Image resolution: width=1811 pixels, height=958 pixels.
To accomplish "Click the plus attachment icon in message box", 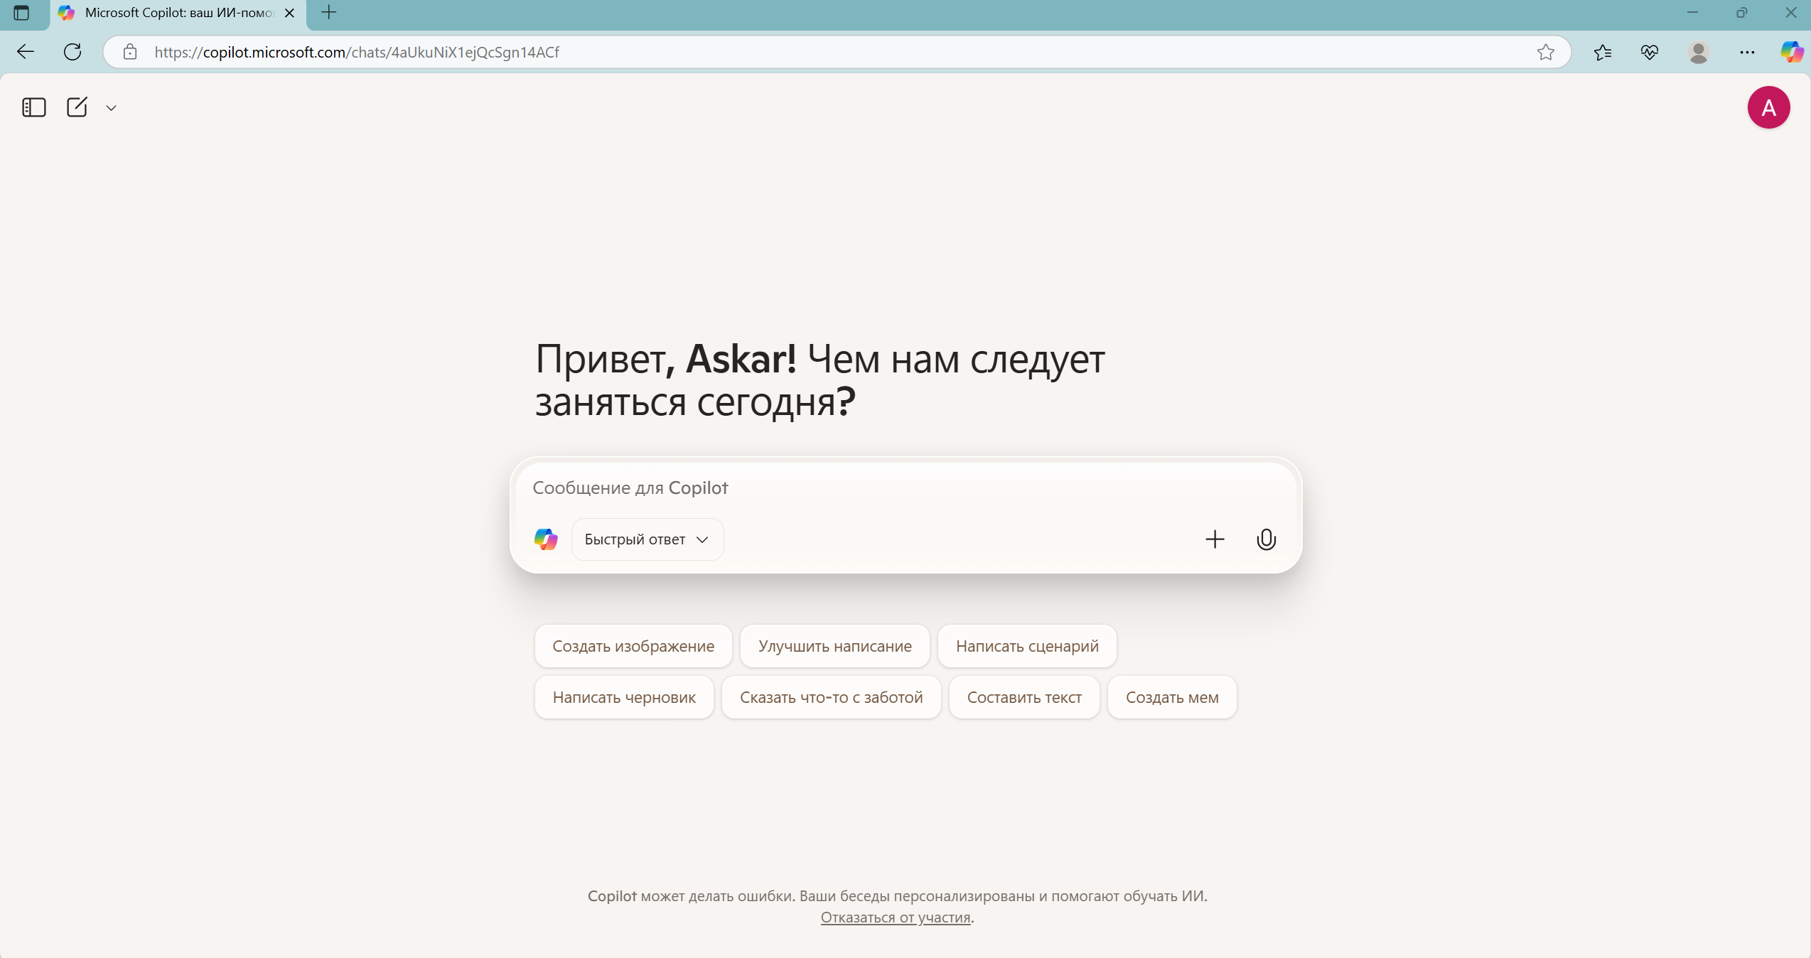I will coord(1215,539).
